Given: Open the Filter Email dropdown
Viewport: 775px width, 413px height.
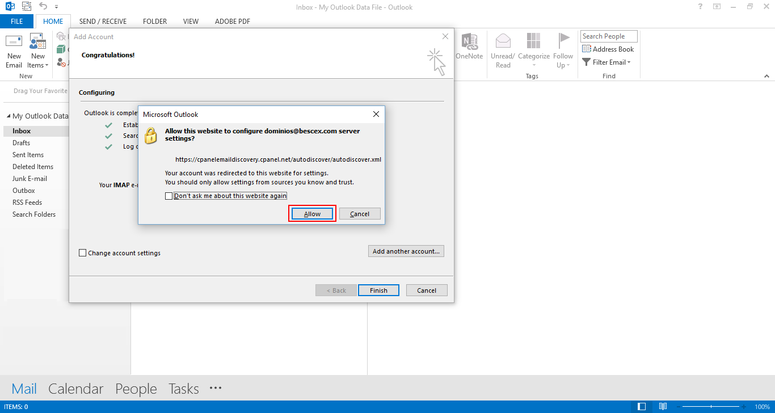Looking at the screenshot, I should [x=606, y=62].
